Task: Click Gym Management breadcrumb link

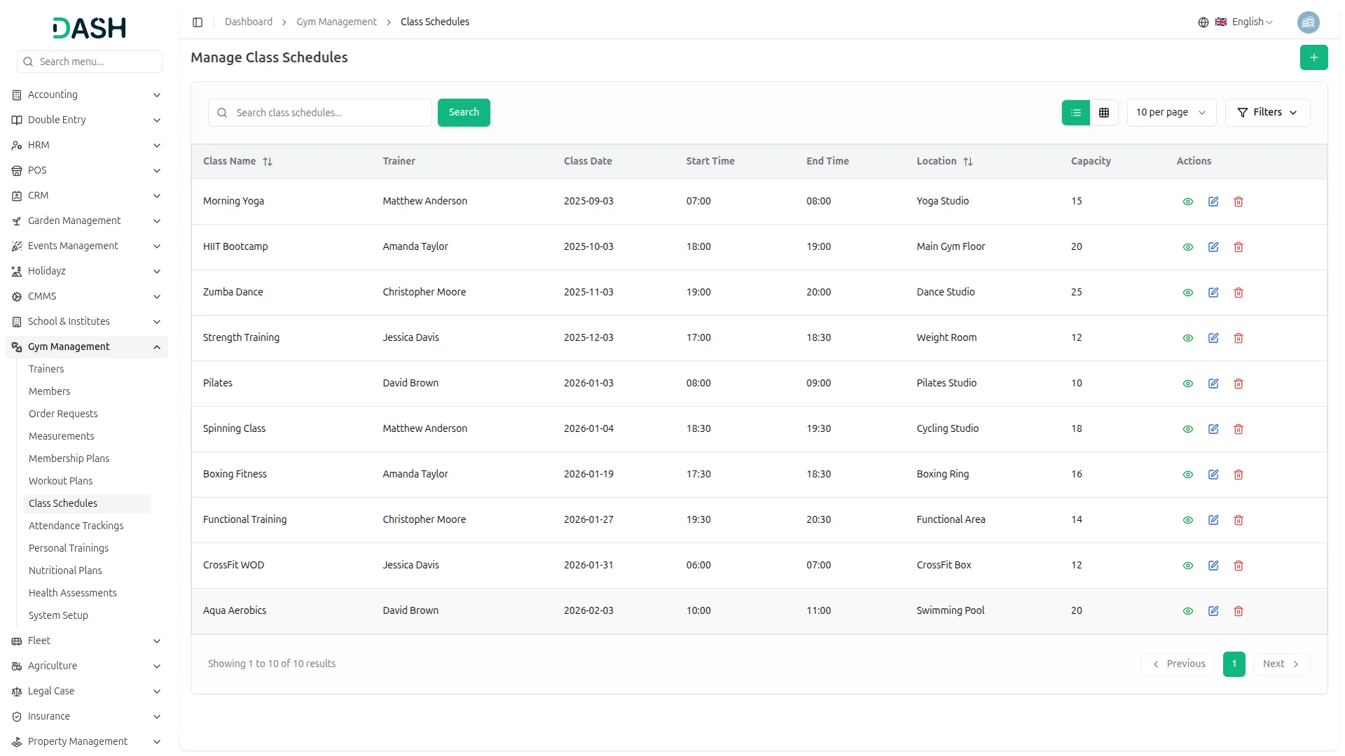Action: pos(336,22)
